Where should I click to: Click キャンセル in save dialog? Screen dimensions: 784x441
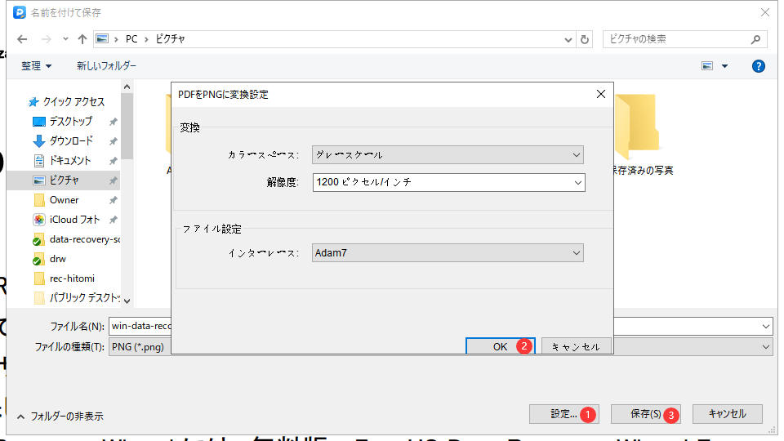tap(728, 414)
